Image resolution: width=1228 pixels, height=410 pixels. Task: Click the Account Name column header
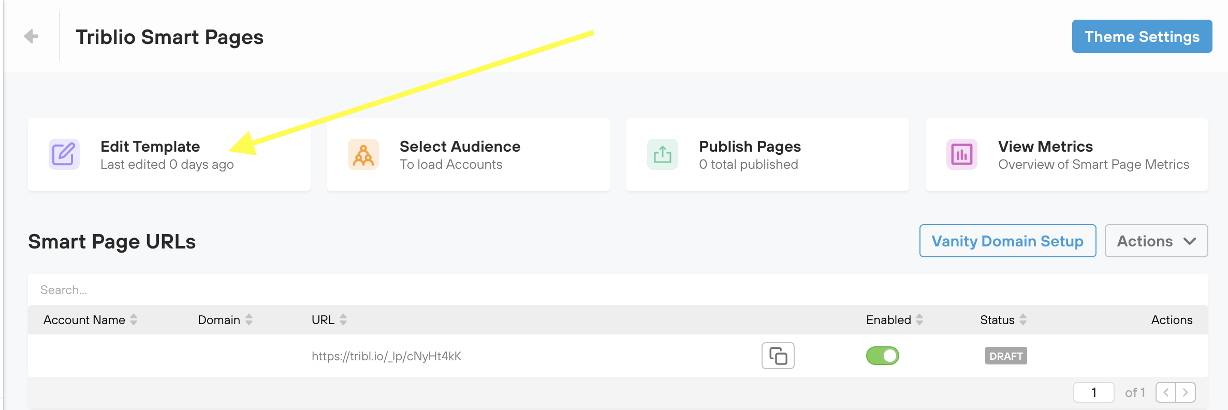84,320
